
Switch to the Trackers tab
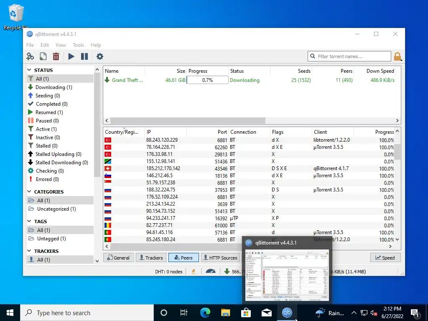[x=151, y=257]
